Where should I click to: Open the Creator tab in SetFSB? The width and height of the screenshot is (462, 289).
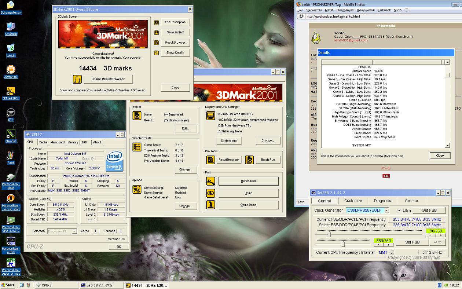(411, 201)
